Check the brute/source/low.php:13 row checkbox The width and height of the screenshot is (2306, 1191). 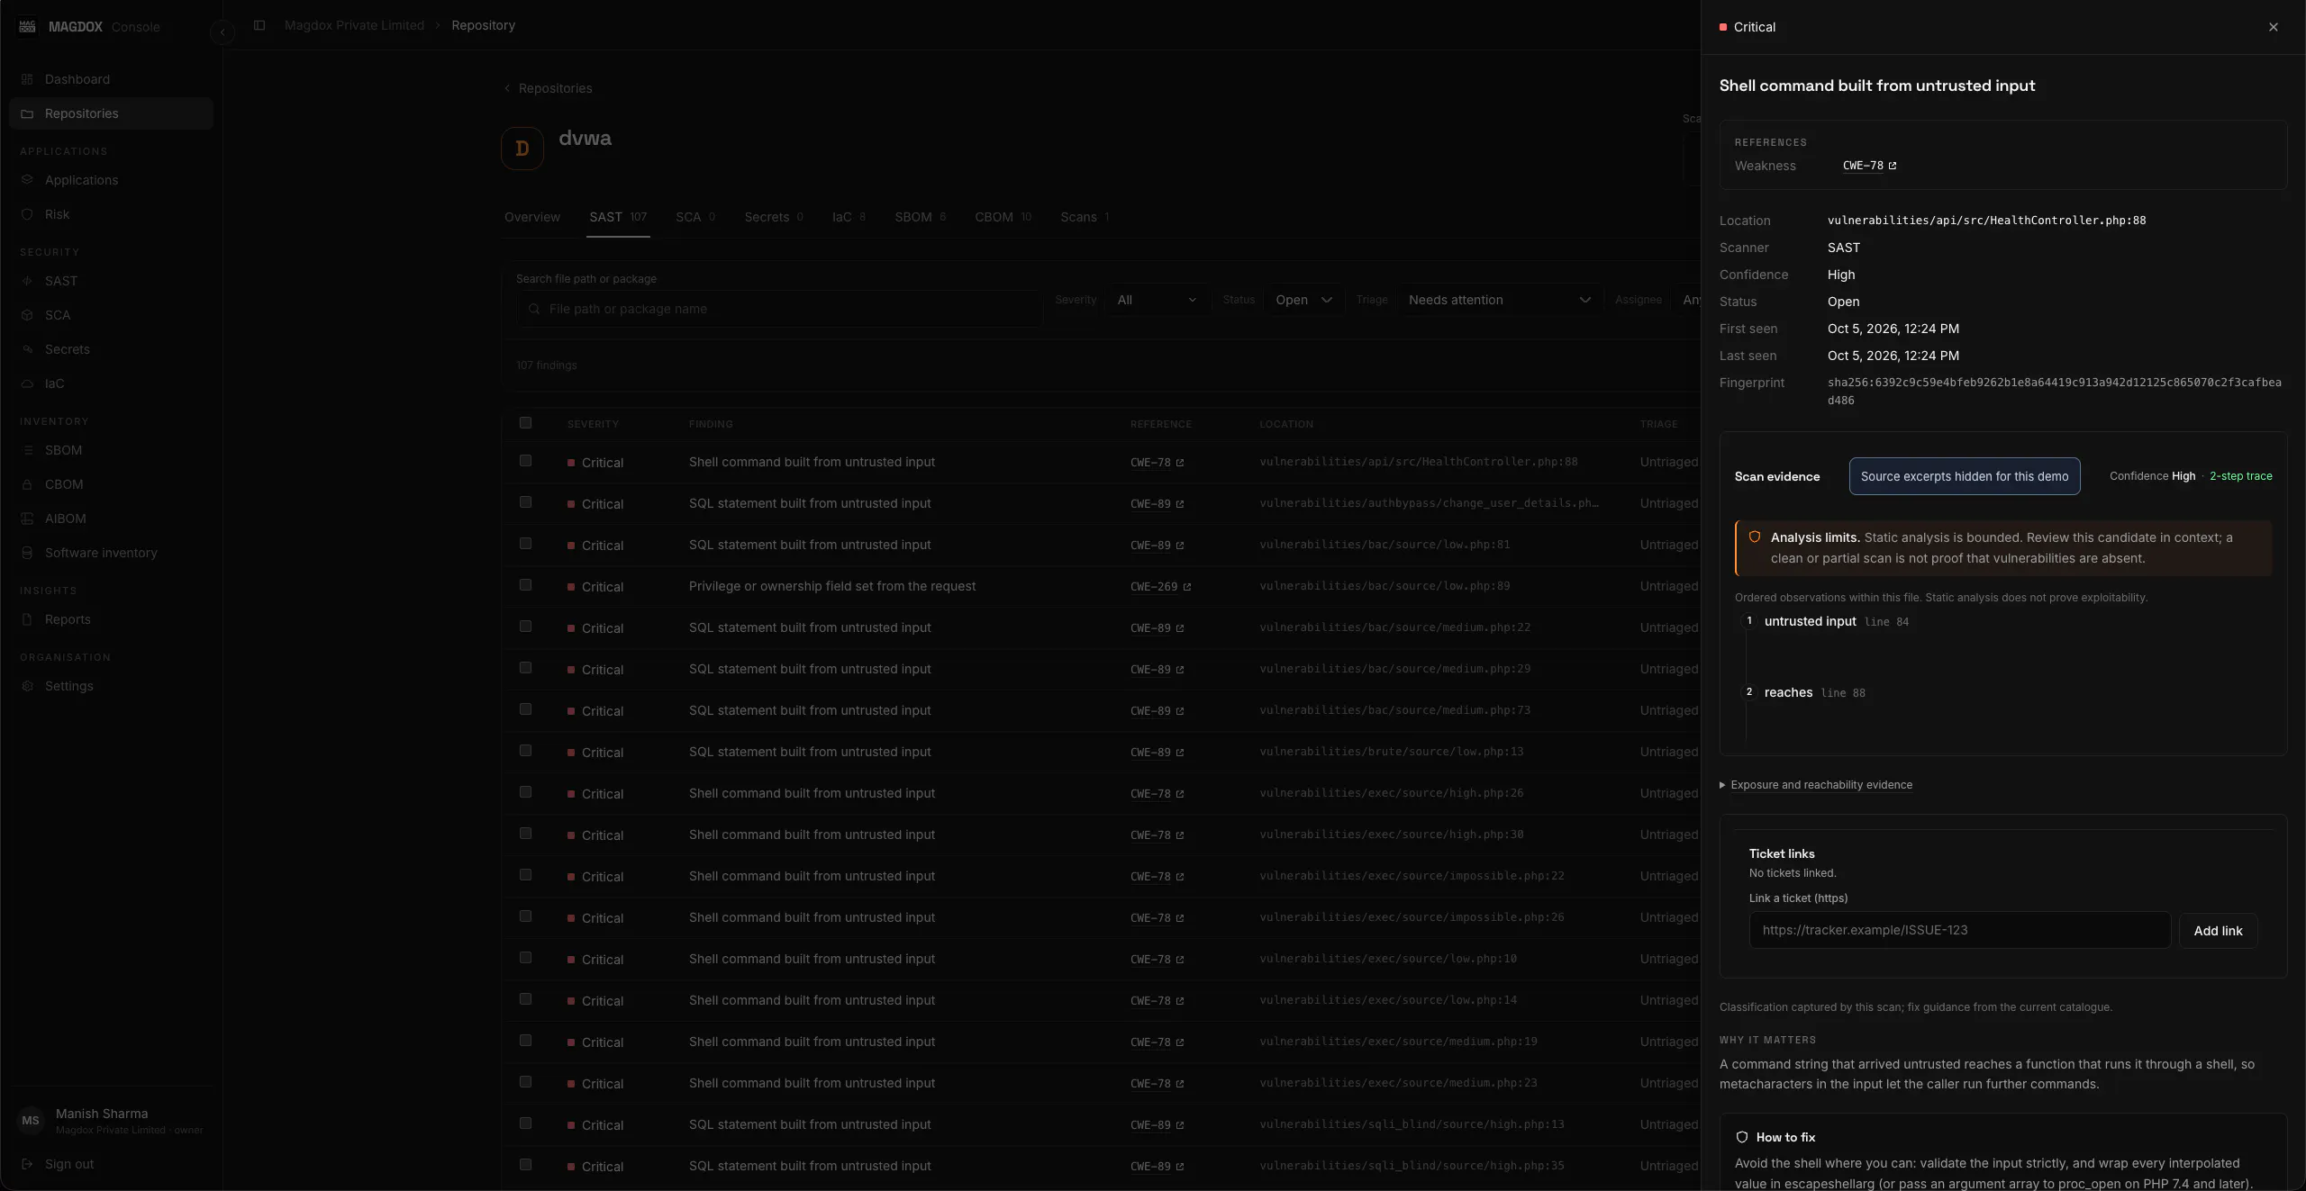(x=526, y=751)
